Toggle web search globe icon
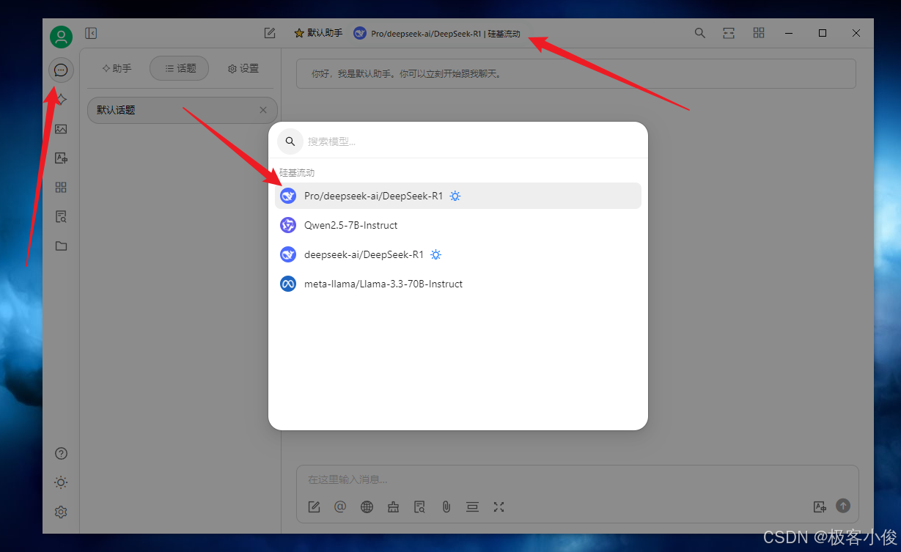This screenshot has width=901, height=552. [x=367, y=507]
